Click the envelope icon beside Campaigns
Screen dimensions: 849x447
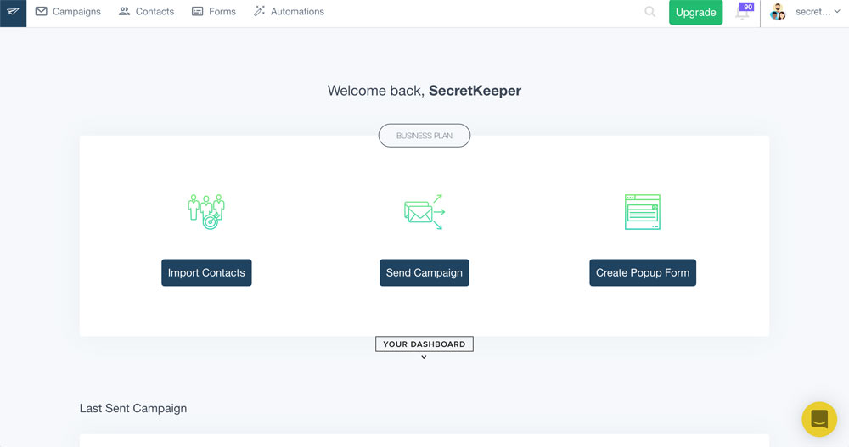[41, 12]
